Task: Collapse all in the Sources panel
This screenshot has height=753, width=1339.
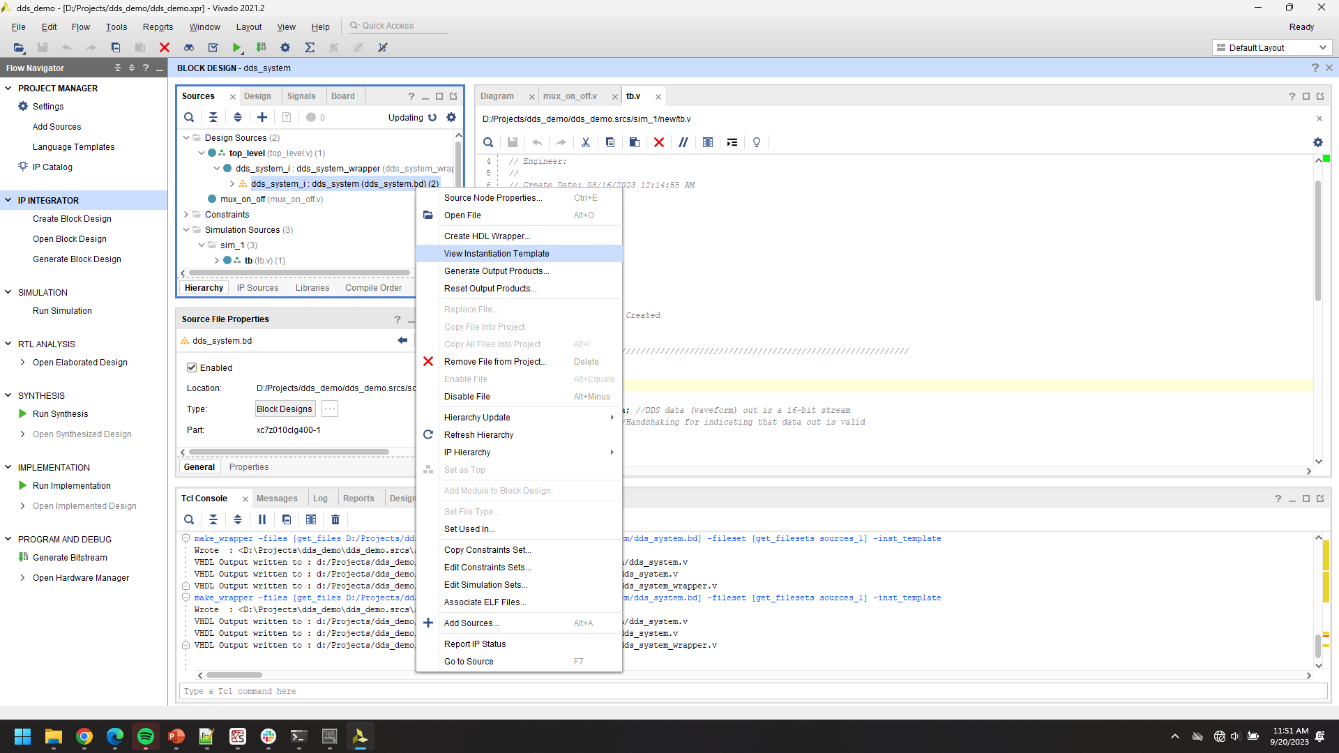Action: (x=213, y=117)
